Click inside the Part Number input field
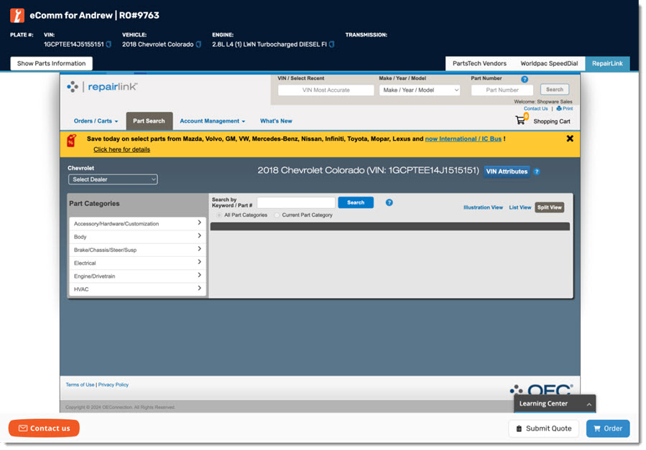 502,90
